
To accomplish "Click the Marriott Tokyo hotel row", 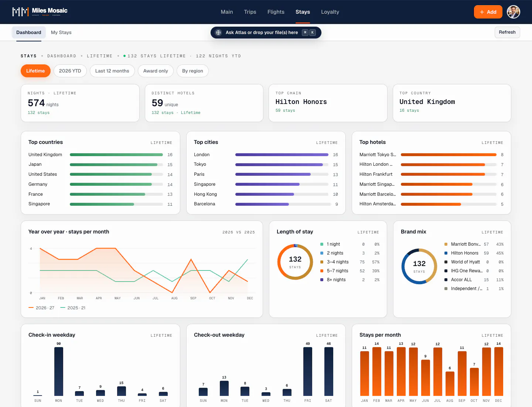I will click(x=432, y=155).
